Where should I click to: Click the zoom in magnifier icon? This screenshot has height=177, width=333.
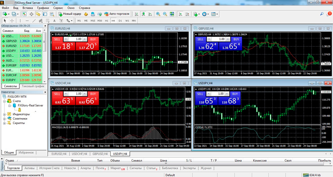[158, 14]
